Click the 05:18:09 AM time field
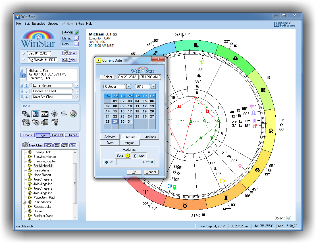The image size is (316, 243). (x=150, y=77)
